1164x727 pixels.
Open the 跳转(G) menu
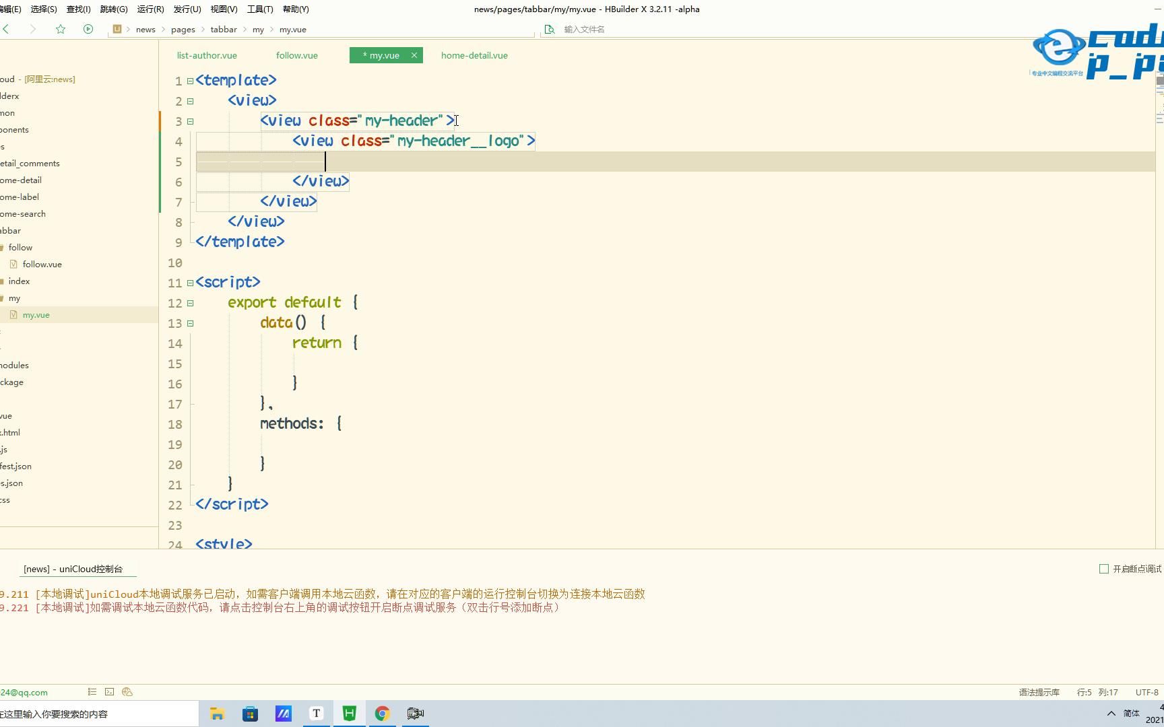(x=114, y=9)
